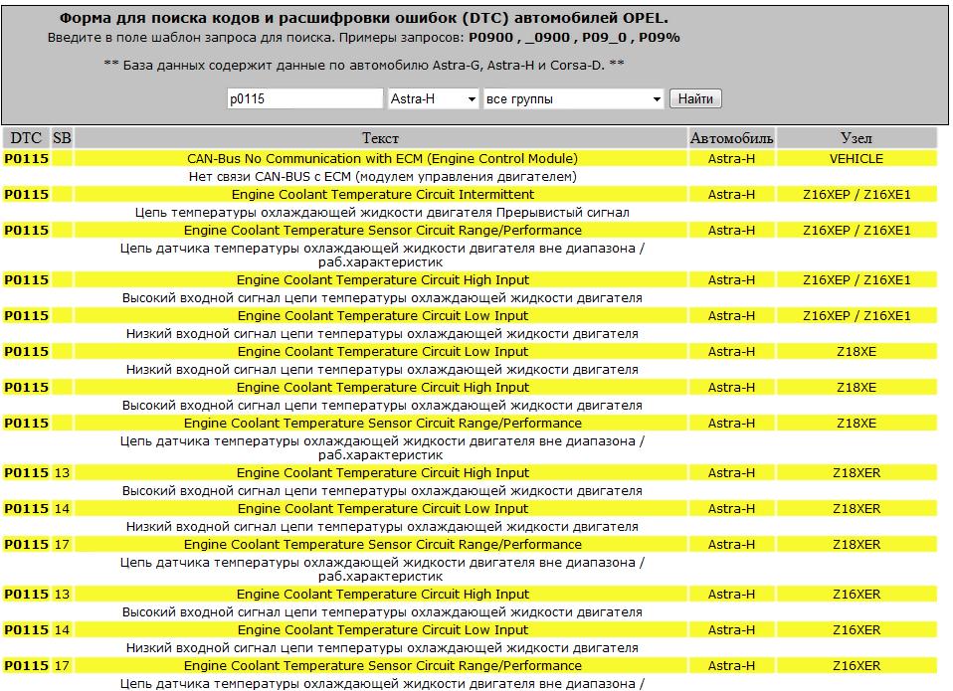Click the 'Нет связи CAN-BUS с ECM' translation

tap(382, 176)
